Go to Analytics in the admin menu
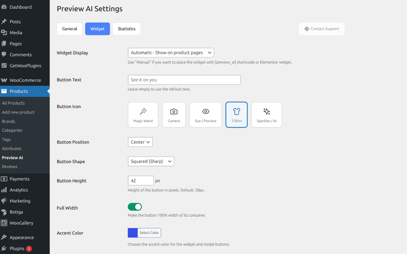 click(19, 190)
